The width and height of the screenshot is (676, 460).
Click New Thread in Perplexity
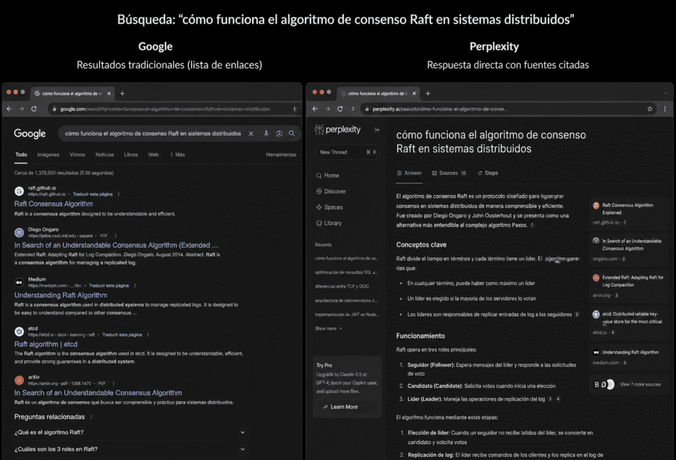click(x=347, y=152)
